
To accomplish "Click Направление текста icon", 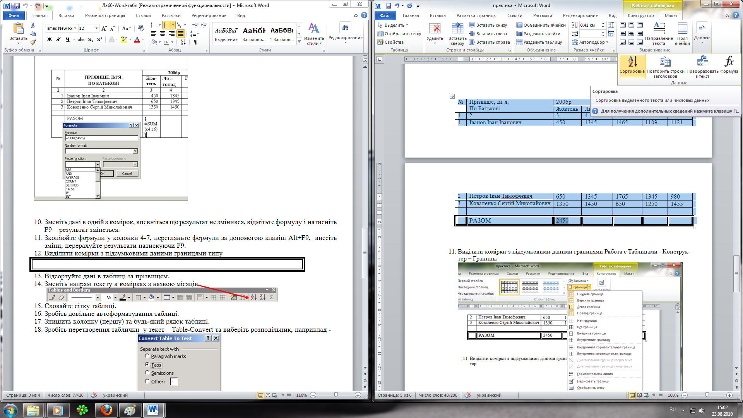I will pos(659,28).
